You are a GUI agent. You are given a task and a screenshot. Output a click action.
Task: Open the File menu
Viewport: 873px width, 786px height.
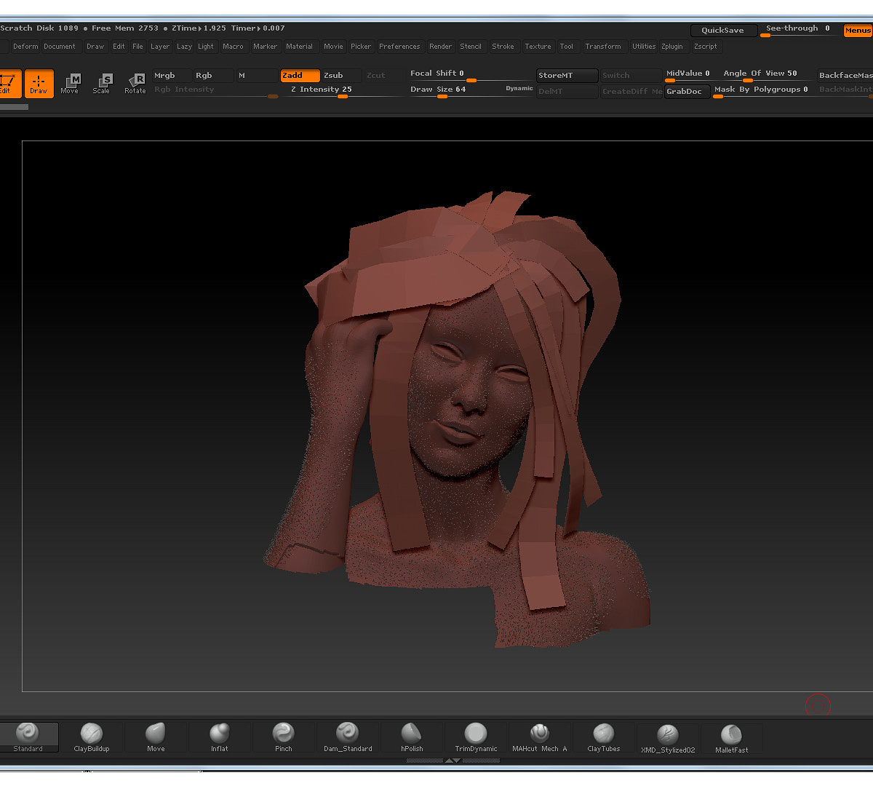(x=137, y=47)
